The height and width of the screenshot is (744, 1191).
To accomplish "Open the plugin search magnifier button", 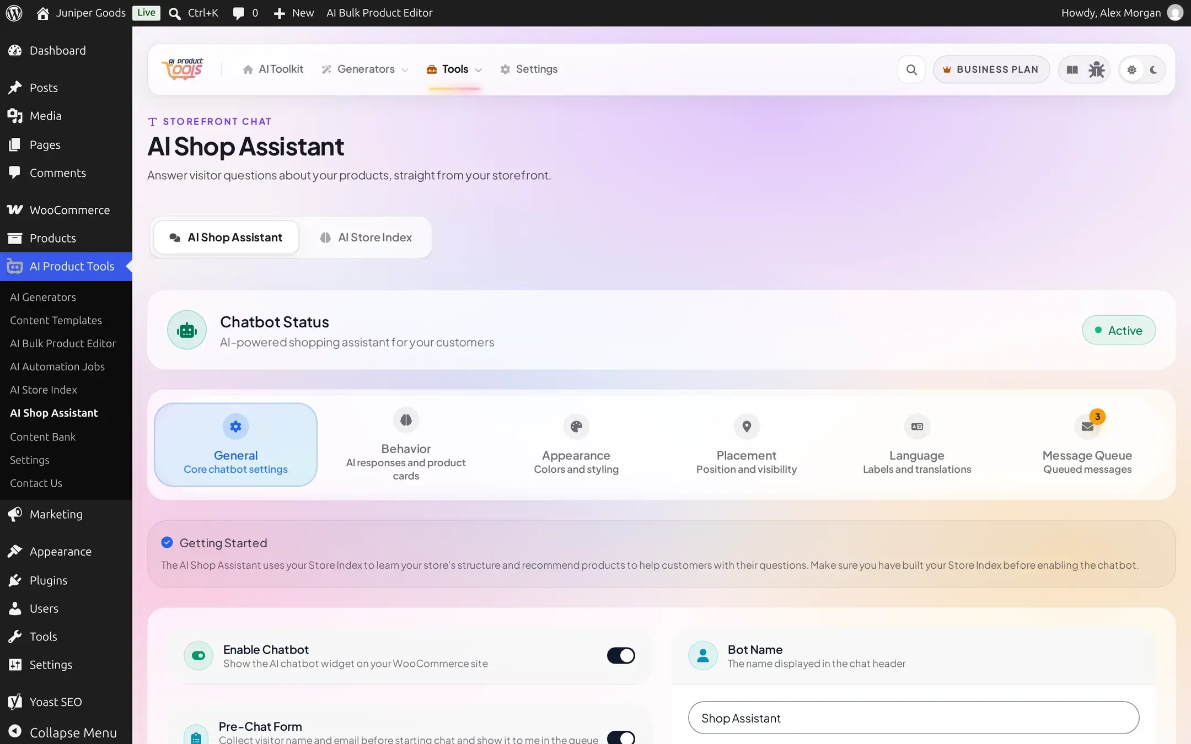I will click(911, 69).
